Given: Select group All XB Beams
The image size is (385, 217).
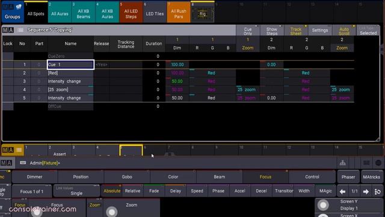Looking at the screenshot, I should coord(84,12).
